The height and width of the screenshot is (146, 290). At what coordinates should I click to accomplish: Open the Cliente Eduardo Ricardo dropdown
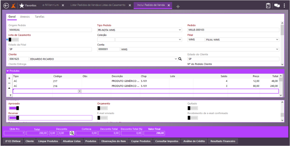click(x=176, y=59)
